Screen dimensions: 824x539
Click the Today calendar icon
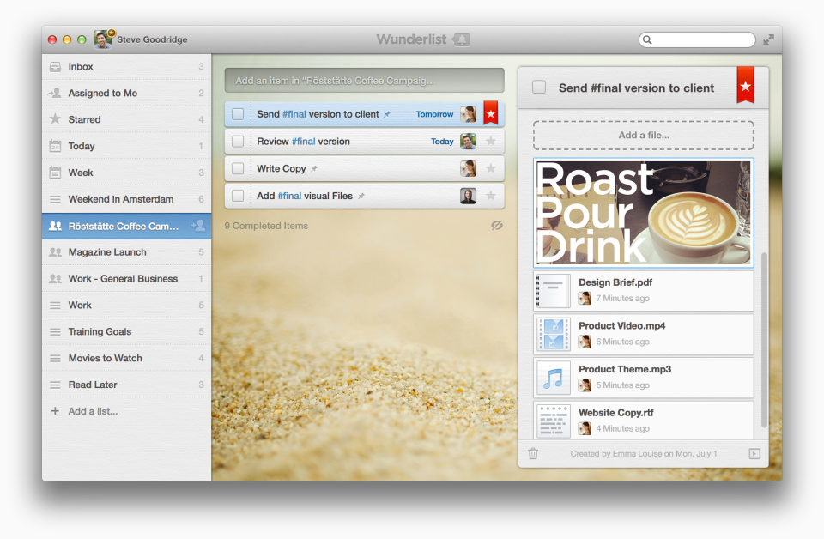(53, 146)
